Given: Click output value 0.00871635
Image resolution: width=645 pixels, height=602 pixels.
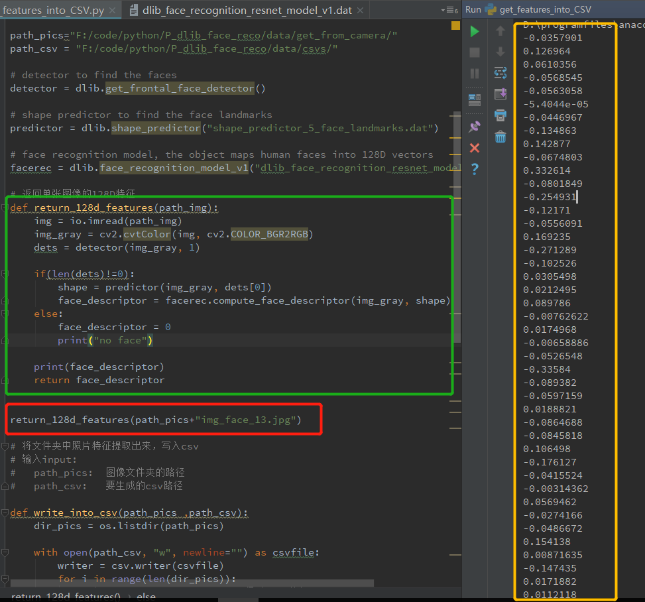Looking at the screenshot, I should (552, 556).
